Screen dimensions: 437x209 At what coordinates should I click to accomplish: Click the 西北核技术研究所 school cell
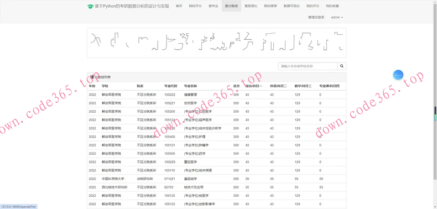click(115, 187)
